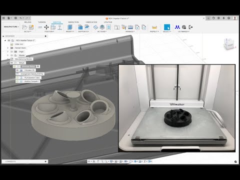Collapse the BROWSER panel header

click(x=3, y=36)
